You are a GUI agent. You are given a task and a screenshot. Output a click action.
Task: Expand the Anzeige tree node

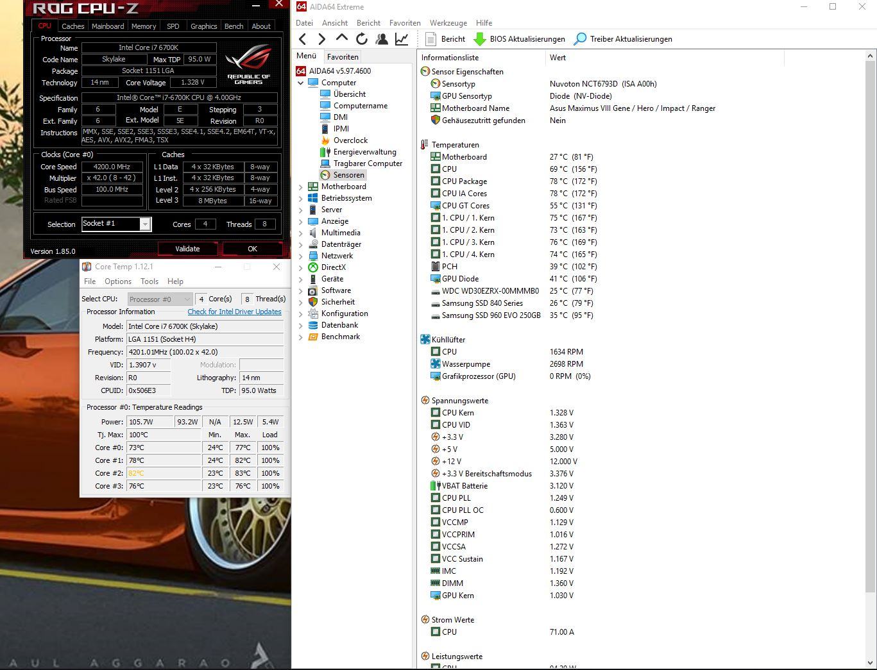coord(300,221)
